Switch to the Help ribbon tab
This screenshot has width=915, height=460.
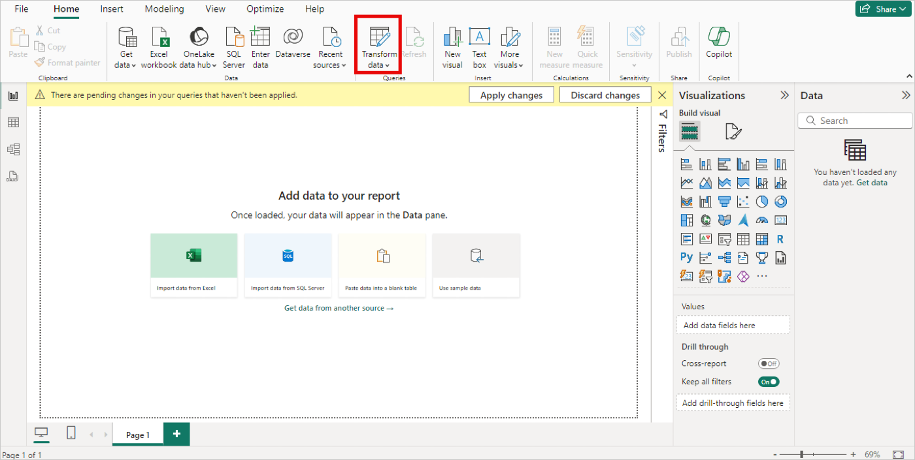point(314,9)
